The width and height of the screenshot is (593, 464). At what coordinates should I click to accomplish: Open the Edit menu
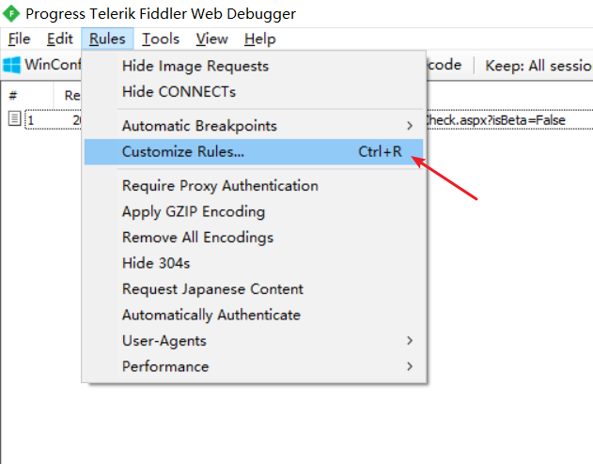pyautogui.click(x=60, y=39)
